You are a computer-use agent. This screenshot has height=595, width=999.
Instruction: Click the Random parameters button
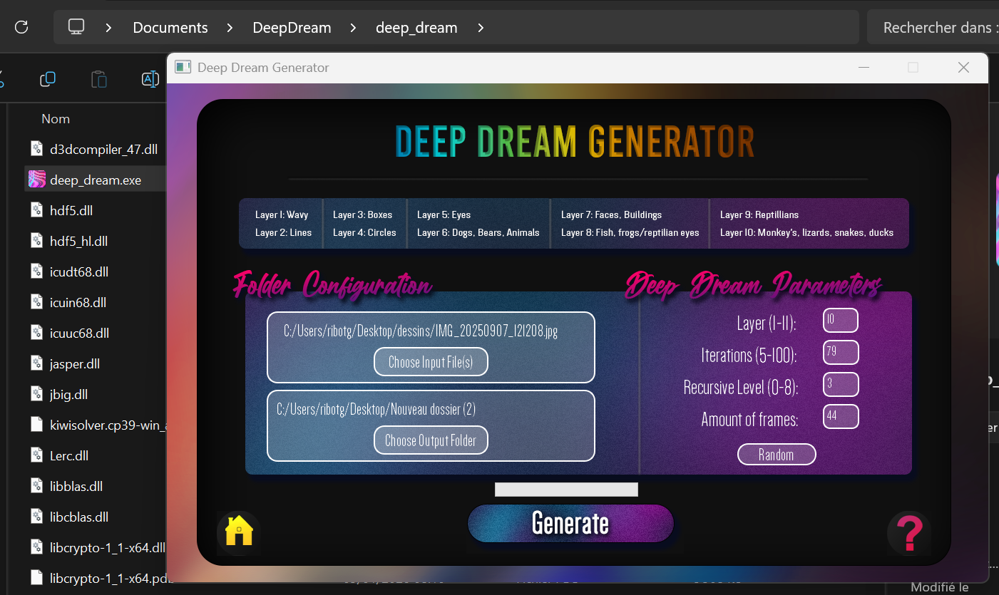(x=776, y=455)
